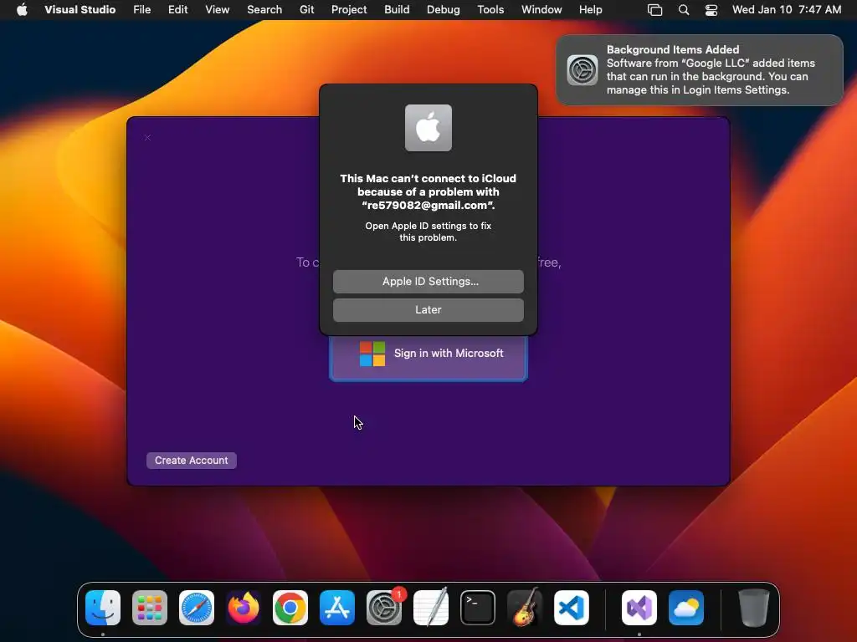The height and width of the screenshot is (642, 857).
Task: Open Google Chrome in the dock
Action: pyautogui.click(x=290, y=608)
